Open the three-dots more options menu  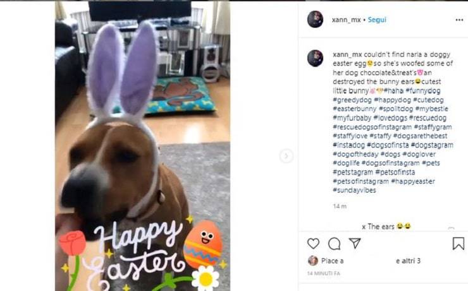click(x=459, y=20)
